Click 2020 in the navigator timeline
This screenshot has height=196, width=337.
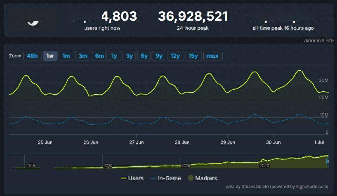pos(264,166)
